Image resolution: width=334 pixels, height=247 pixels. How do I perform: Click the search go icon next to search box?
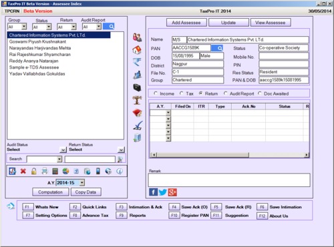120,159
